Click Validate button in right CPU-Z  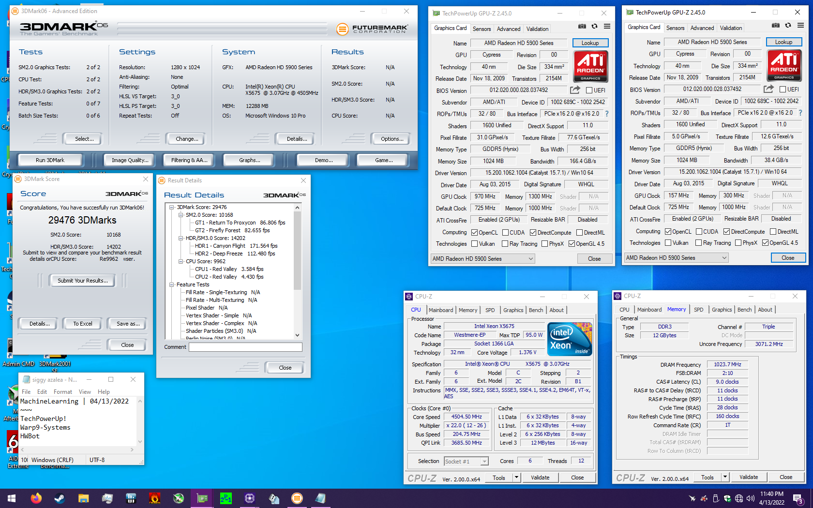(x=749, y=477)
